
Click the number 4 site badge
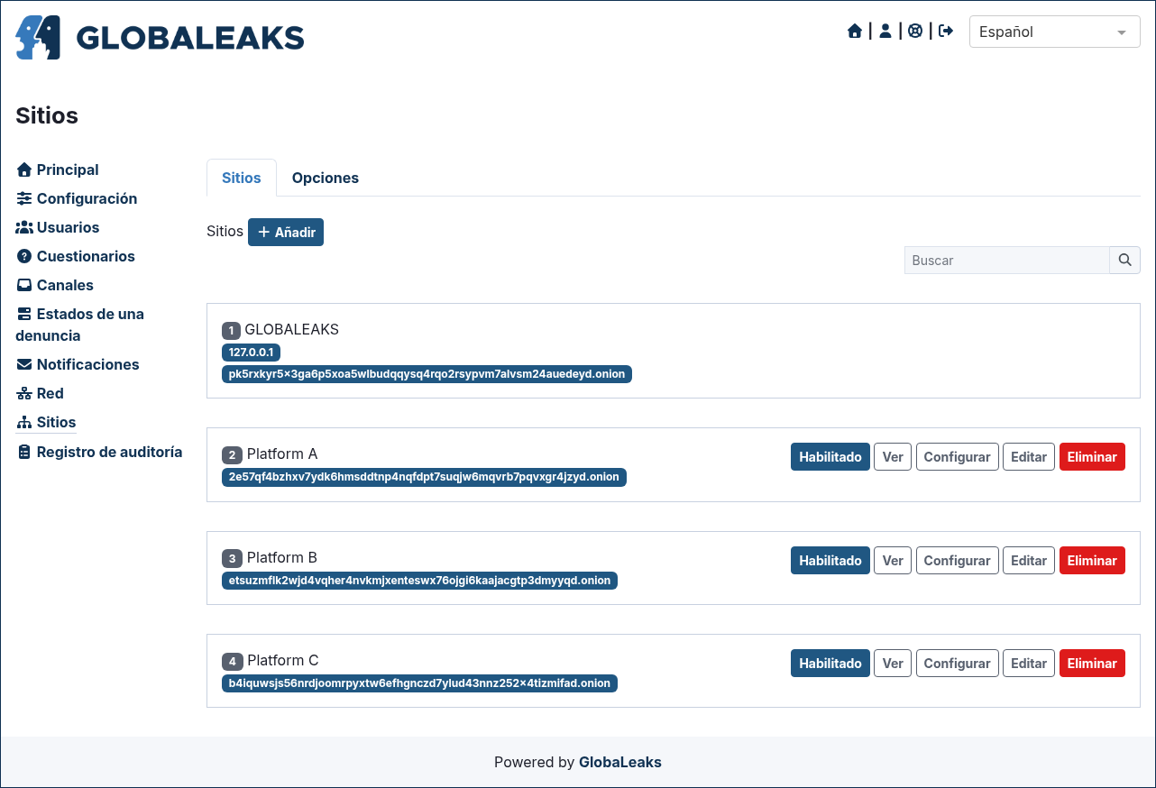click(x=233, y=661)
